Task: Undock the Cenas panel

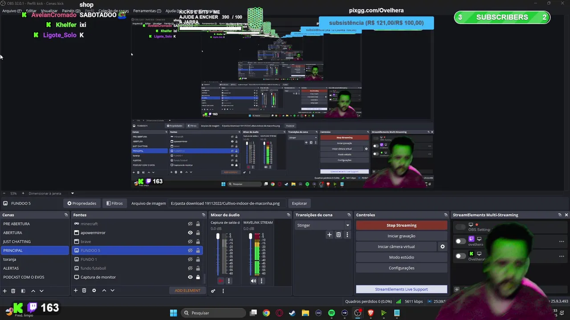Action: click(66, 215)
